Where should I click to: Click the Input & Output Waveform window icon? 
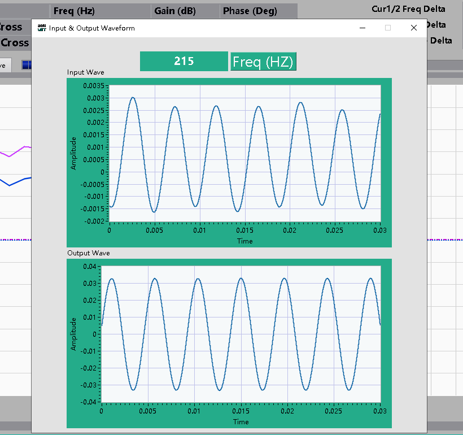[41, 28]
